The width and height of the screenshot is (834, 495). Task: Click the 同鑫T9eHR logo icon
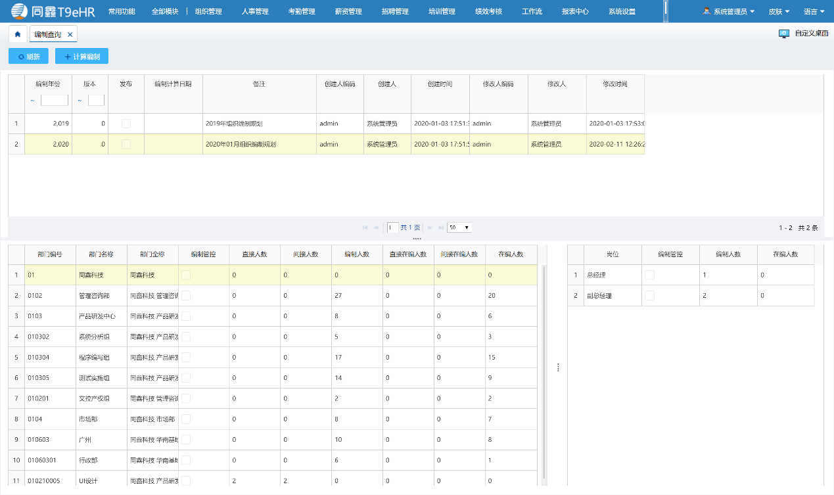(x=20, y=11)
